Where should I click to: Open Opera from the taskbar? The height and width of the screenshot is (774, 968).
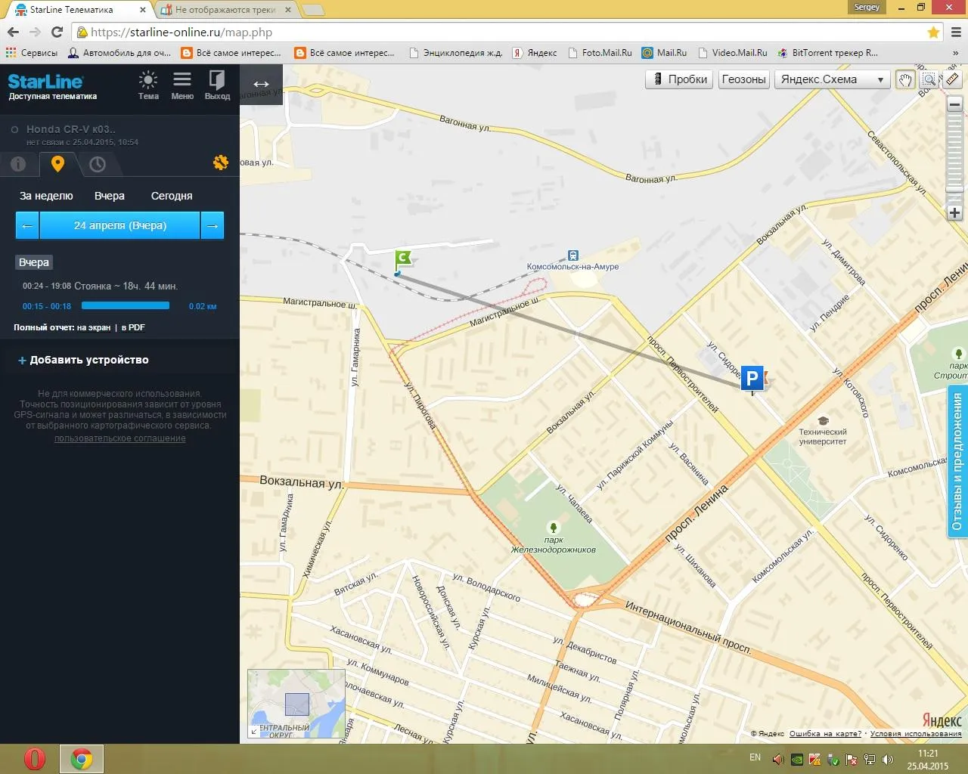[x=35, y=758]
